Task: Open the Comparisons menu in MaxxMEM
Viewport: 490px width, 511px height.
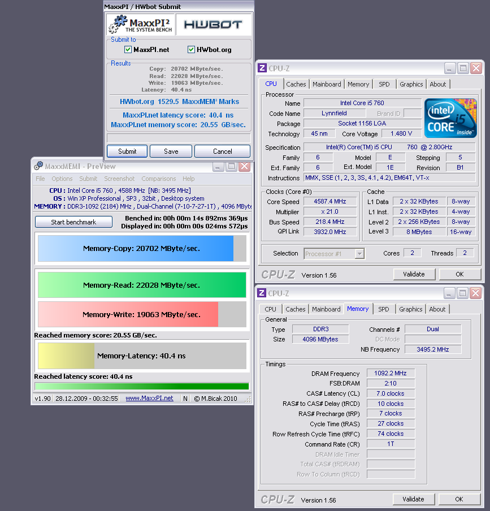Action: 159,179
